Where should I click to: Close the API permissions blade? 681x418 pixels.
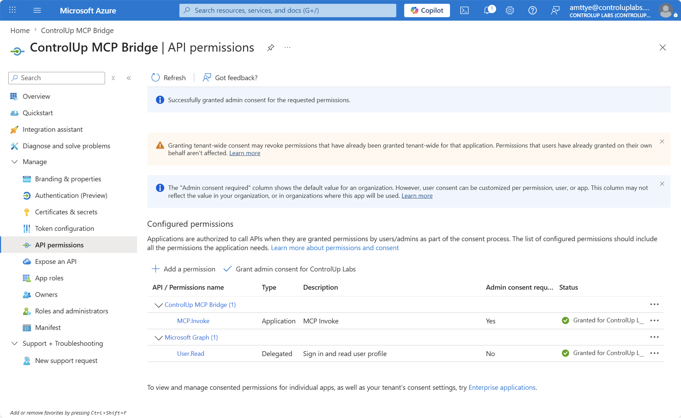click(x=662, y=47)
